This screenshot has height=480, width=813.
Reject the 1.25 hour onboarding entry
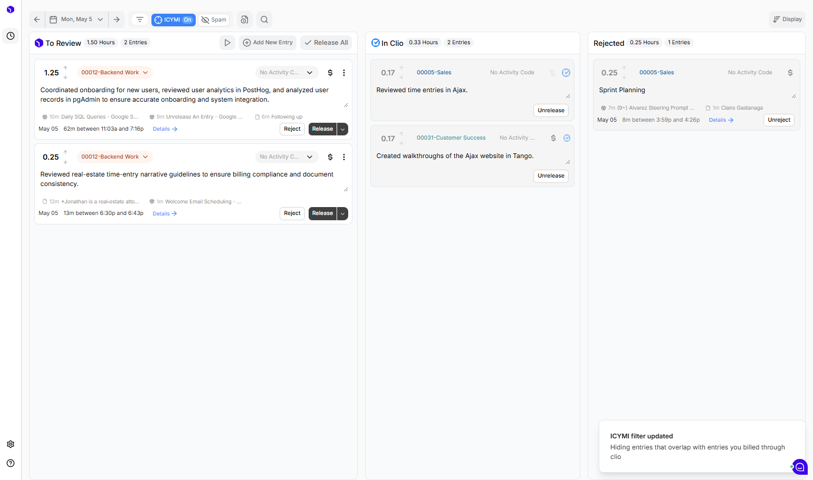tap(292, 129)
